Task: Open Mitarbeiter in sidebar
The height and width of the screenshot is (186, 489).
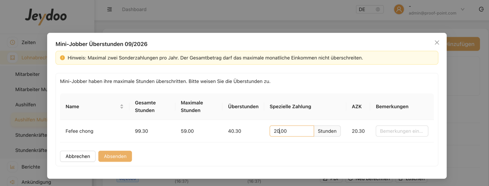Action: 27,74
